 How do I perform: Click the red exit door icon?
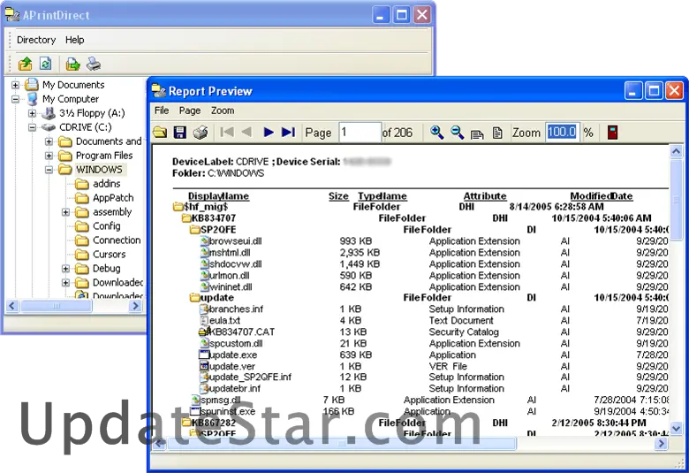(612, 132)
